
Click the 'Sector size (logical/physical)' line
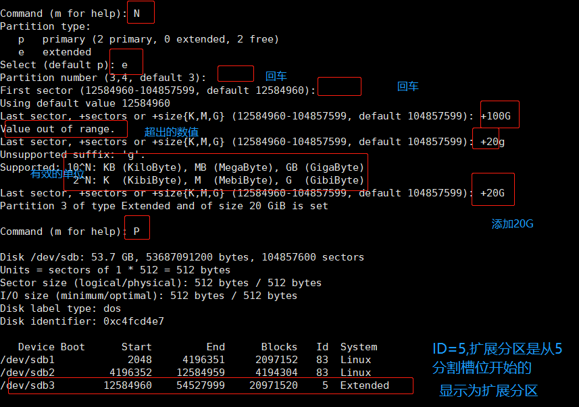(161, 283)
